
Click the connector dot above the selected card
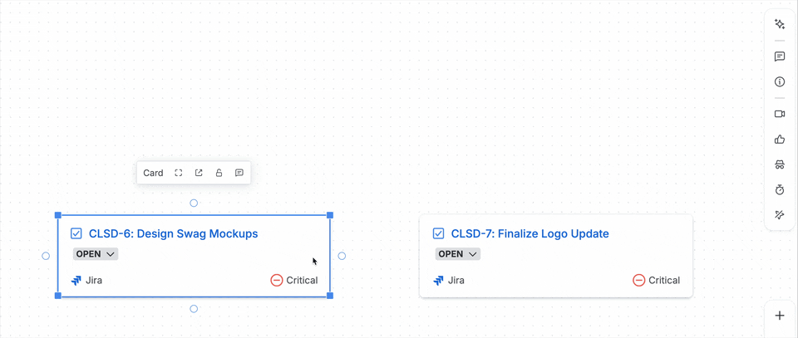194,203
